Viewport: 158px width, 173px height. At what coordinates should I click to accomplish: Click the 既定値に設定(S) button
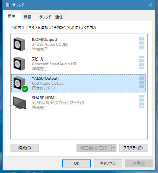click(x=94, y=148)
